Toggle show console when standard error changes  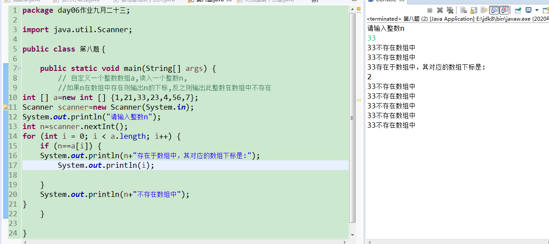[504, 10]
